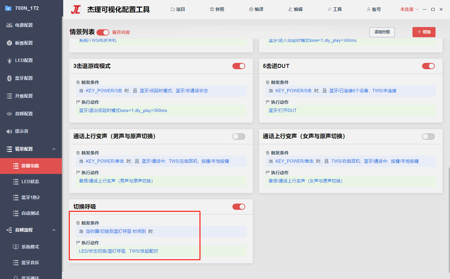450x279 pixels.
Task: Click the 蓝牙配置 bluetooth icon
Action: [10, 78]
